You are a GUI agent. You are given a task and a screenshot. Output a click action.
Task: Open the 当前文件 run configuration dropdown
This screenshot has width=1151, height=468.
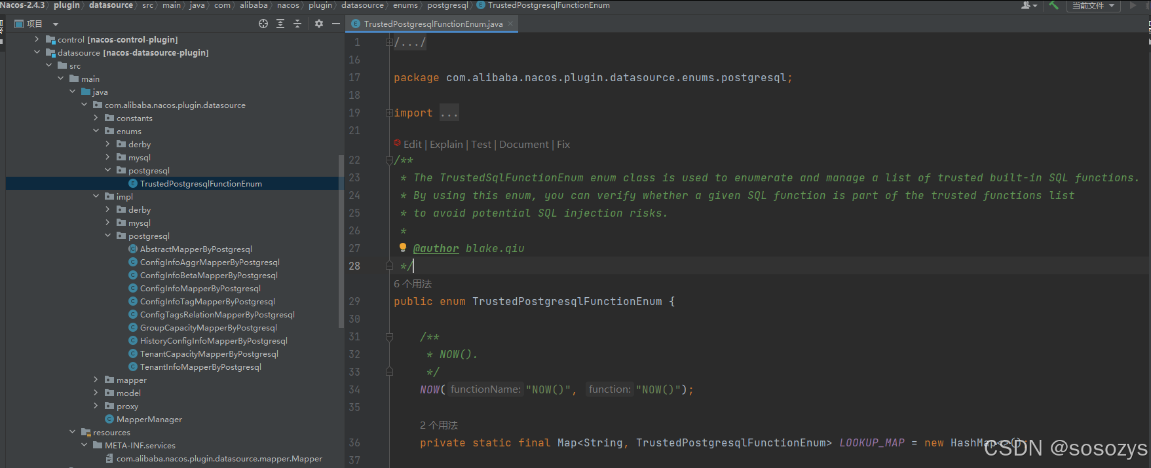pos(1093,5)
